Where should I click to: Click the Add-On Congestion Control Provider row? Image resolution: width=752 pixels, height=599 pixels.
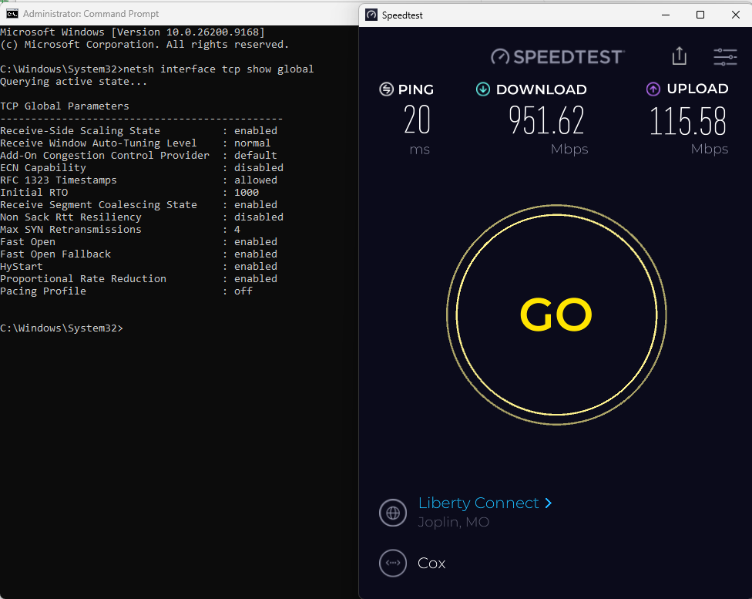tap(139, 156)
